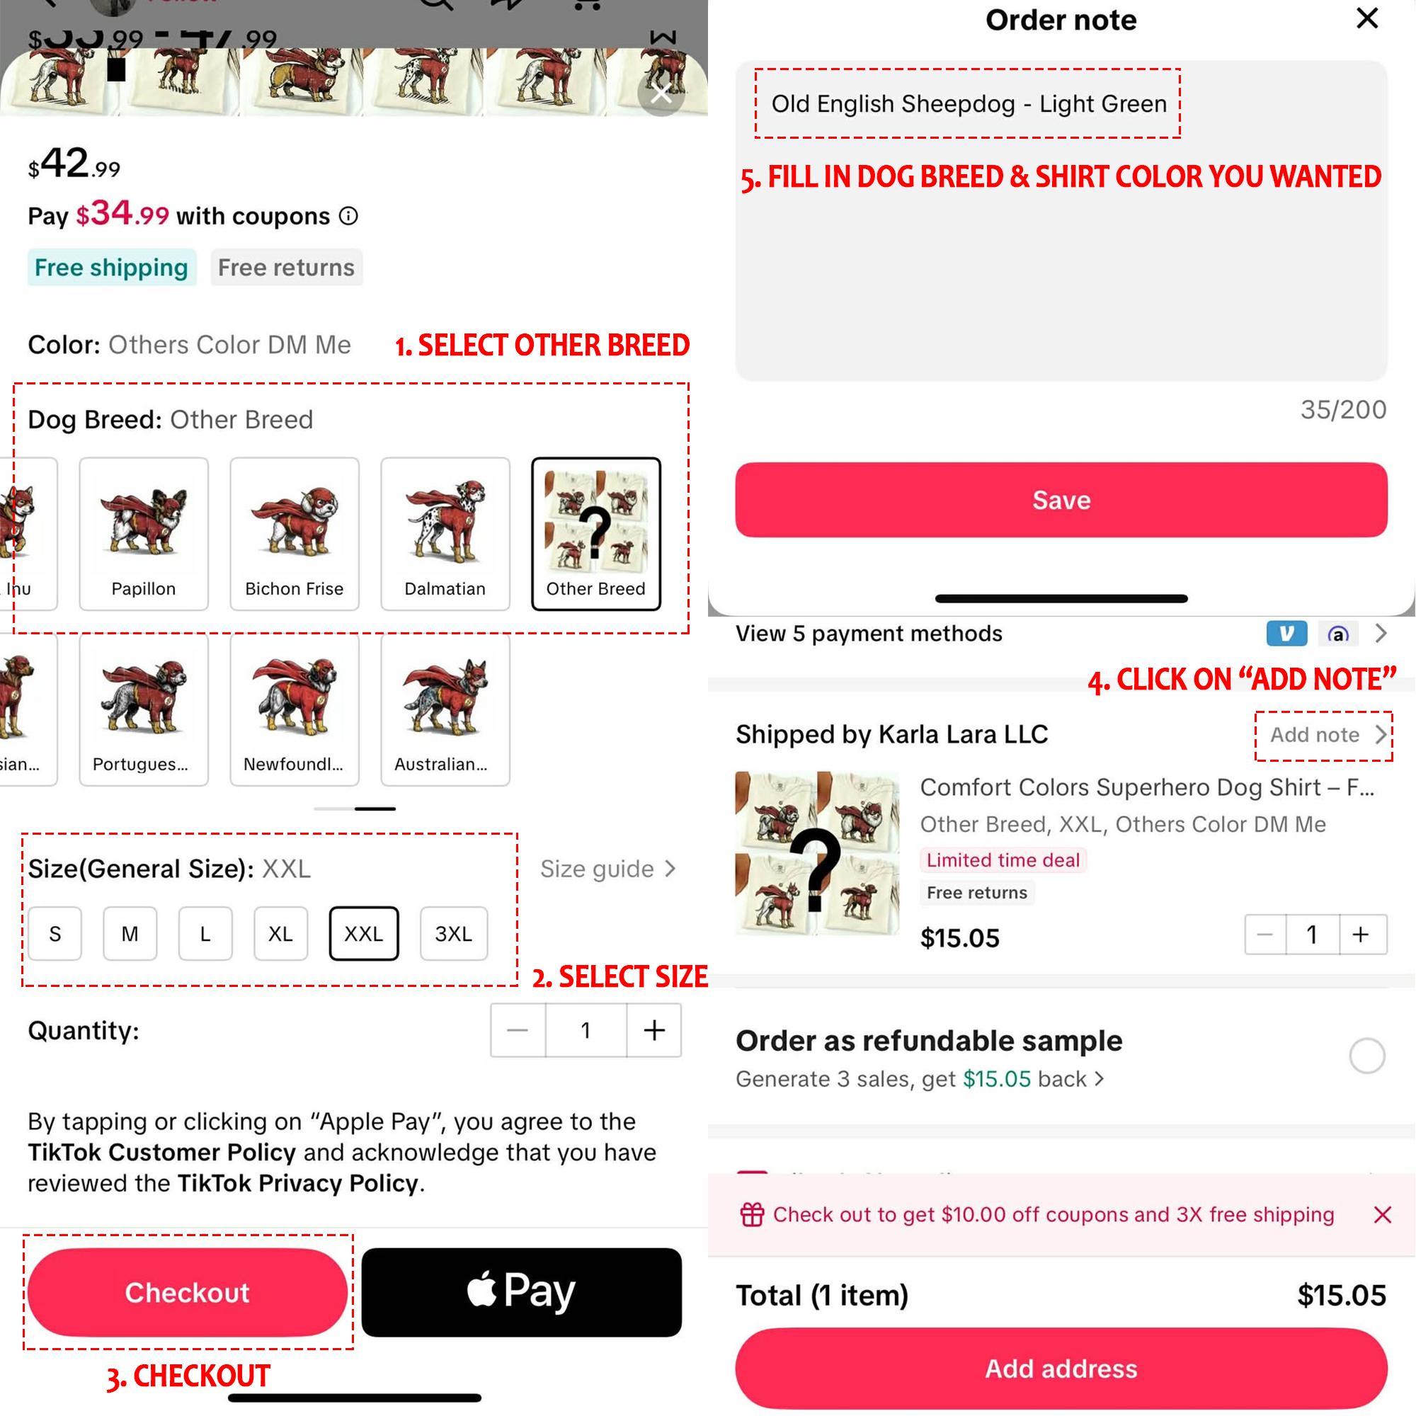This screenshot has width=1416, height=1416.
Task: Increase quantity with the plus button
Action: (x=653, y=1030)
